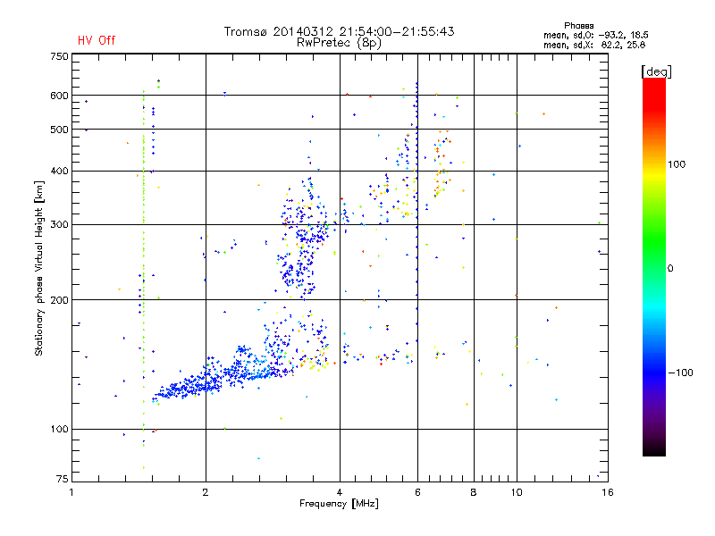Click the y-axis '300' tick label
This screenshot has height=536, width=715.
click(x=59, y=225)
